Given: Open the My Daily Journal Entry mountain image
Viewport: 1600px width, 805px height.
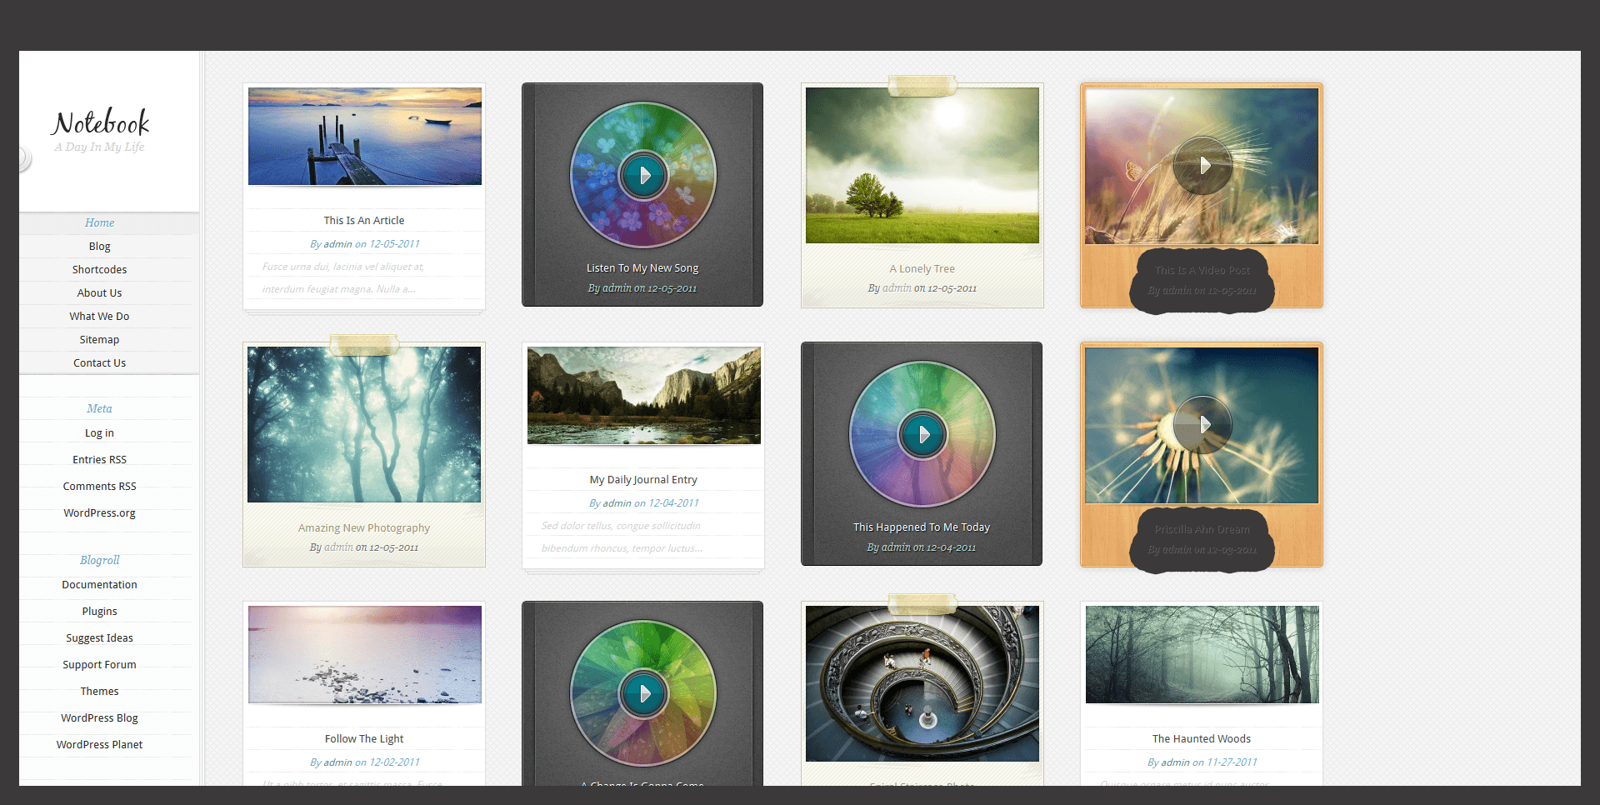Looking at the screenshot, I should (644, 395).
